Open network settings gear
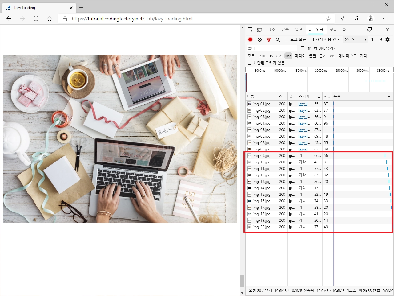This screenshot has height=296, width=394. pyautogui.click(x=388, y=39)
